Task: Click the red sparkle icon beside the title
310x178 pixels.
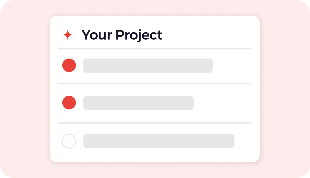Action: 68,35
